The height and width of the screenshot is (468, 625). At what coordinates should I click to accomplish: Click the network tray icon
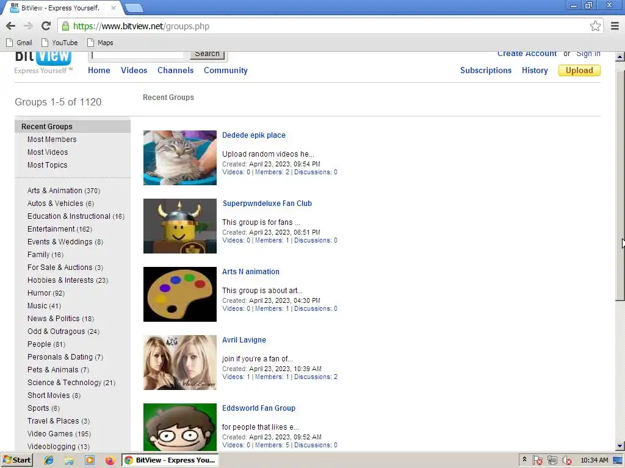point(552,461)
